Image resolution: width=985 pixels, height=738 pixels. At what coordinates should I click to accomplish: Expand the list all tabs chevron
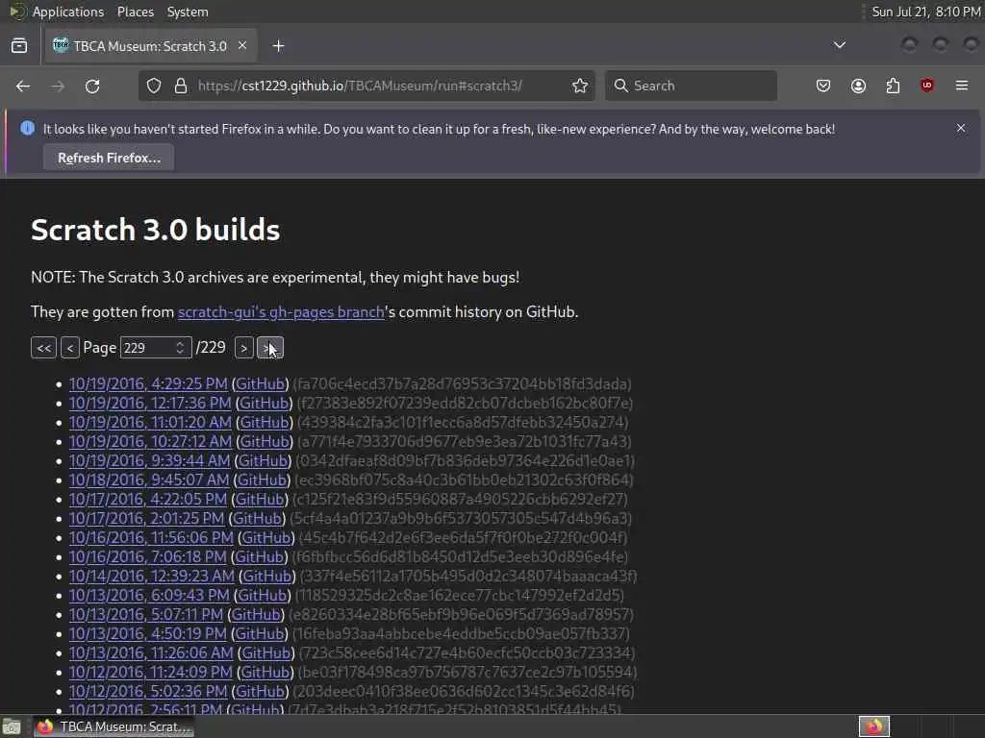[x=839, y=45]
